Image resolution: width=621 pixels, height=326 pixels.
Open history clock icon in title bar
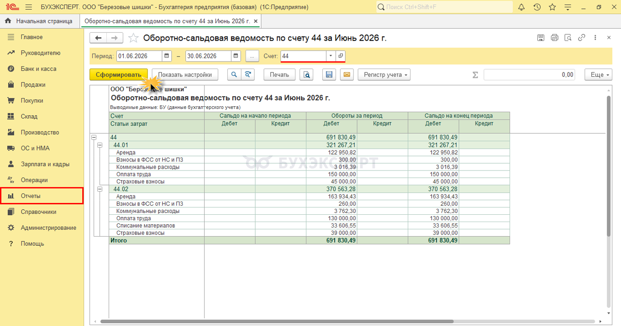(x=537, y=7)
